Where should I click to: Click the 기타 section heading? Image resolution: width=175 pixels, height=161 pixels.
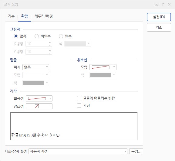click(13, 91)
